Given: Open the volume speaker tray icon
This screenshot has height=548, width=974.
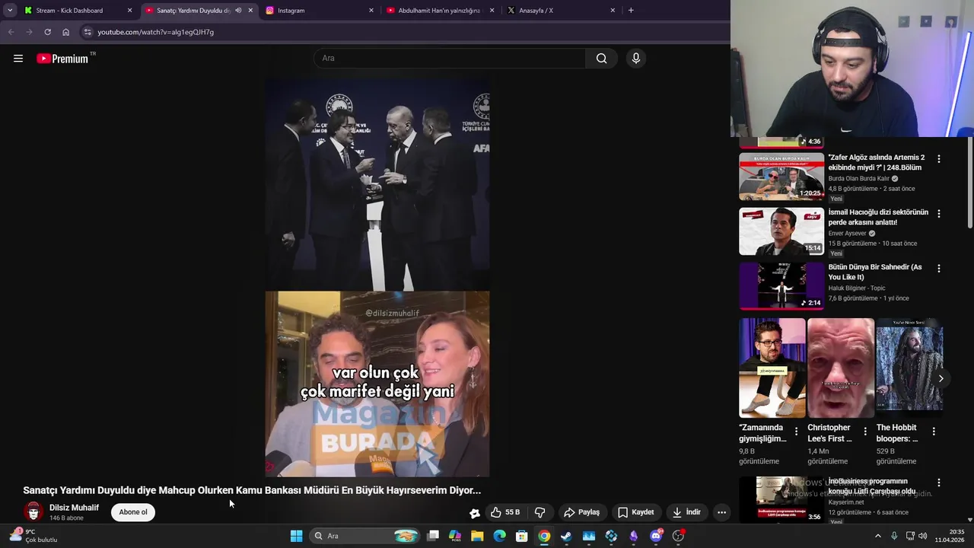Looking at the screenshot, I should [x=922, y=536].
